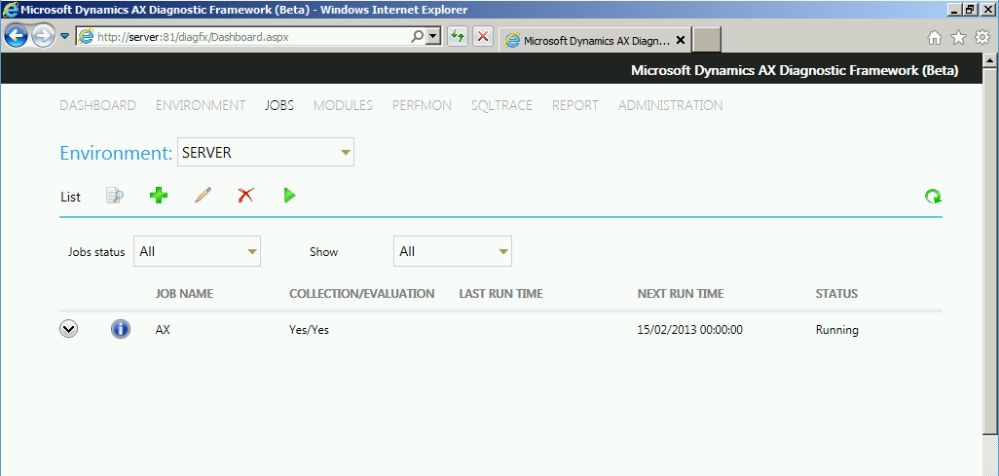Refresh the jobs list
Screen dimensions: 999x476
point(934,197)
